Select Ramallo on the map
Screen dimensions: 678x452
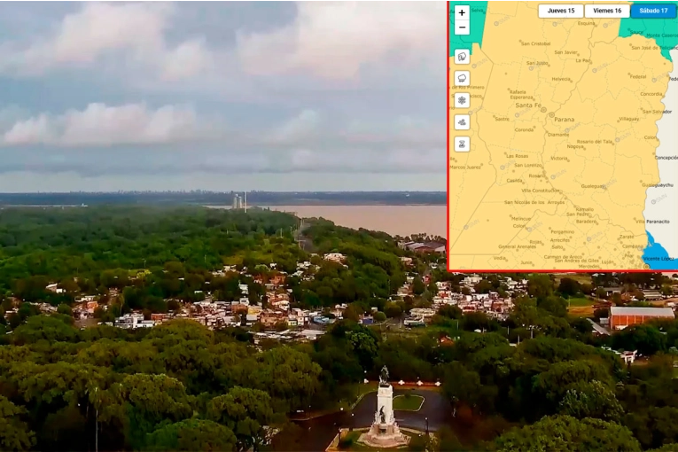pyautogui.click(x=585, y=209)
